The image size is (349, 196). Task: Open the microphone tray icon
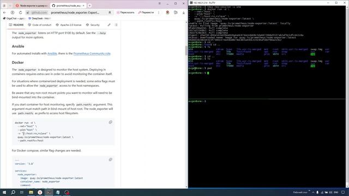tap(317, 192)
